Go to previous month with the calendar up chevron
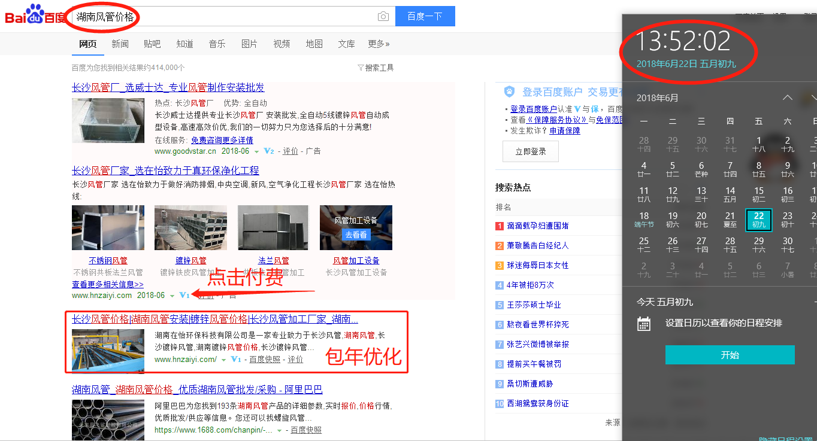 (x=788, y=98)
